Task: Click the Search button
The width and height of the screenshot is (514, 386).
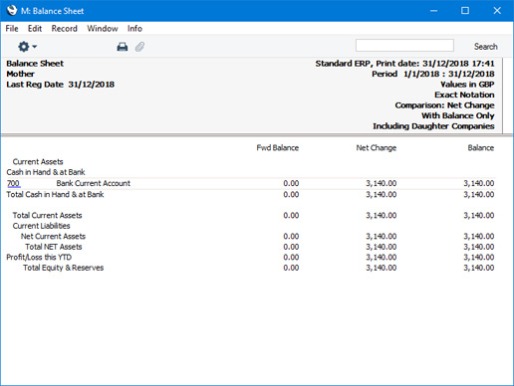Action: click(x=485, y=47)
